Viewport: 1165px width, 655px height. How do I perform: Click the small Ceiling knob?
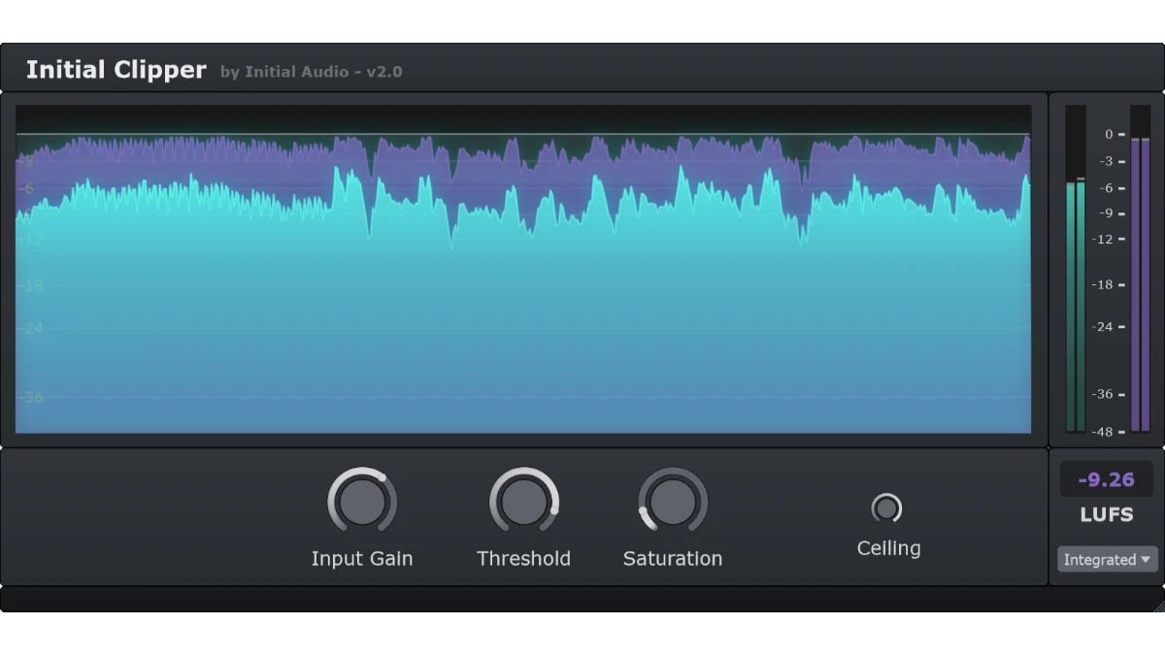(x=886, y=508)
